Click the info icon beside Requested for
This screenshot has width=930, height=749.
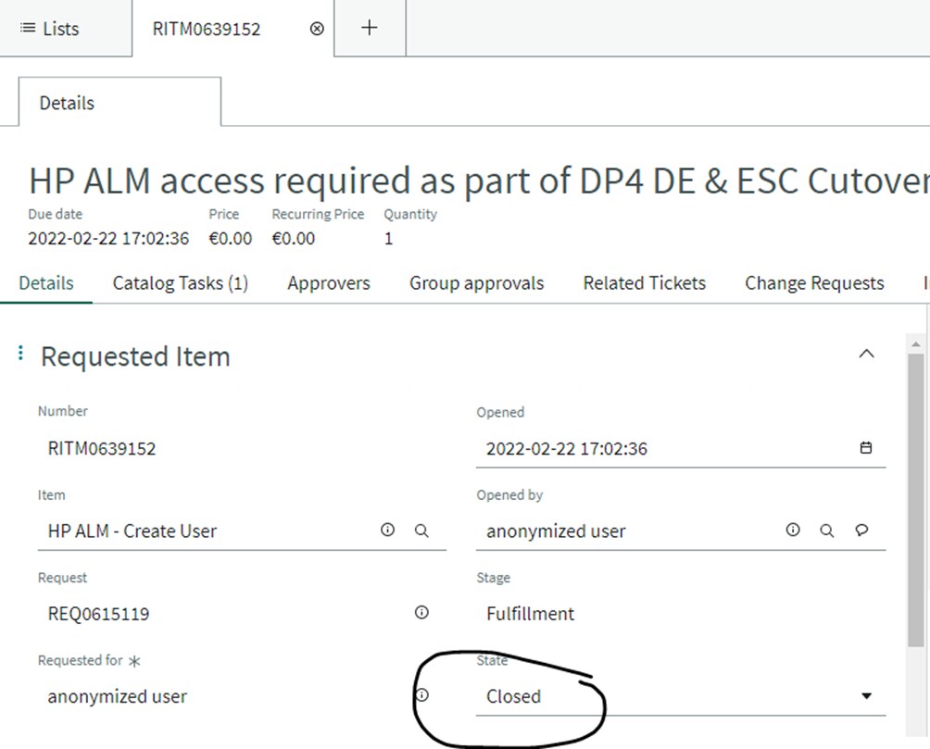421,694
